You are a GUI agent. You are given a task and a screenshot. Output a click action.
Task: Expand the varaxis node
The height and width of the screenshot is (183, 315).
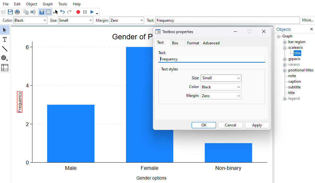click(285, 65)
